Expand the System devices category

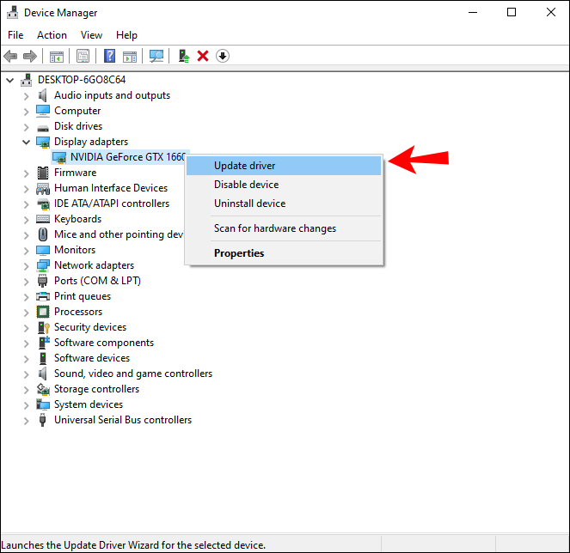26,405
